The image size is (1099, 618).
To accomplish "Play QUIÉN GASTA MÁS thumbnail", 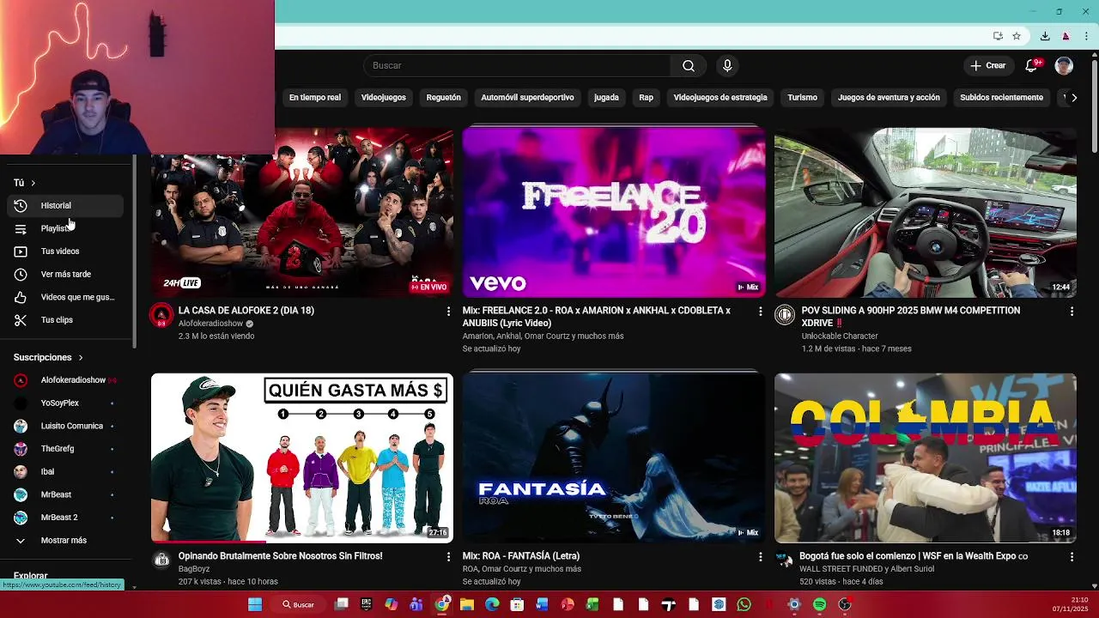I will click(x=302, y=457).
